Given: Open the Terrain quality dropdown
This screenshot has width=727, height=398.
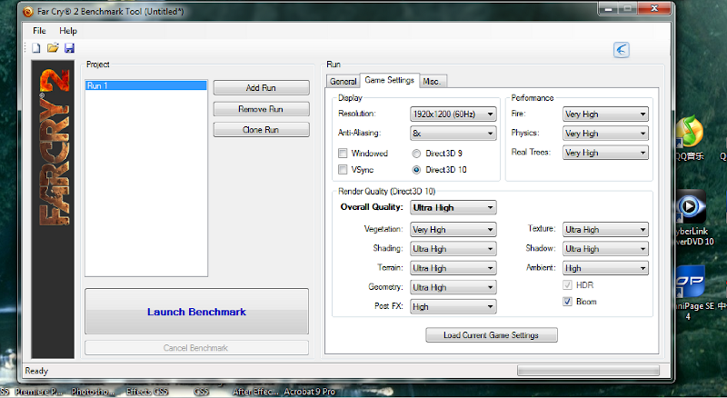Looking at the screenshot, I should [x=453, y=268].
